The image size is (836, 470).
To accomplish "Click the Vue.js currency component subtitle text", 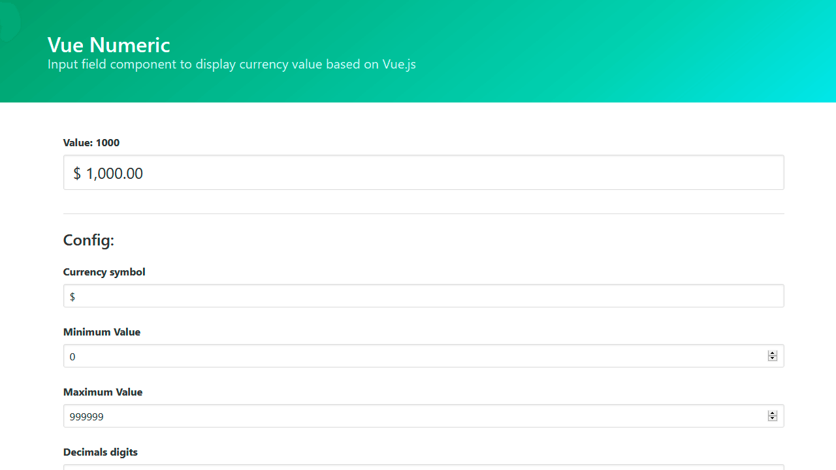I will (231, 65).
